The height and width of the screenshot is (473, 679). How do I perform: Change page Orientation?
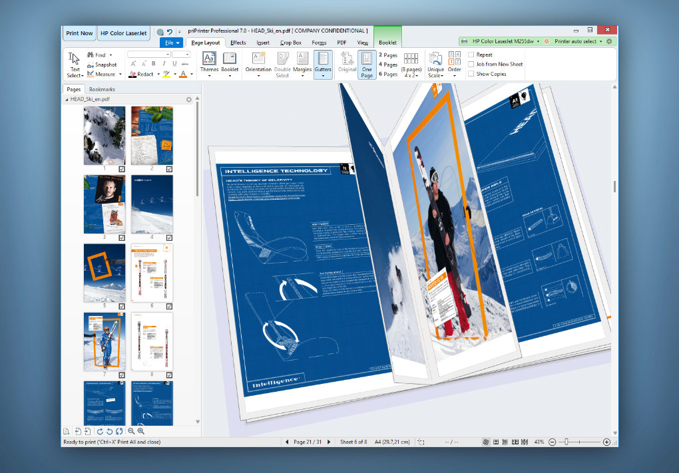(258, 65)
